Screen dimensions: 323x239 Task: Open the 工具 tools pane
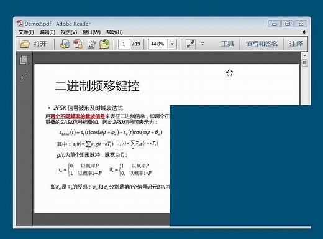tap(227, 44)
